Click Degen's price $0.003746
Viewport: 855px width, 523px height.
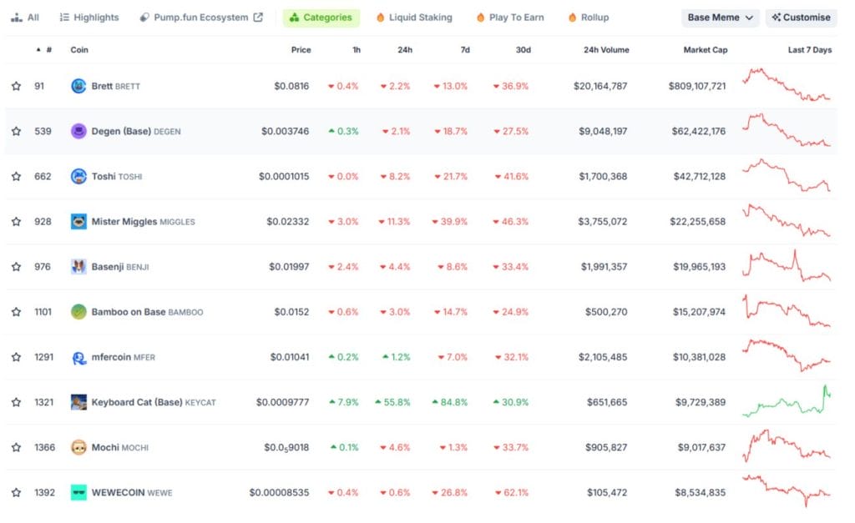[x=286, y=131]
